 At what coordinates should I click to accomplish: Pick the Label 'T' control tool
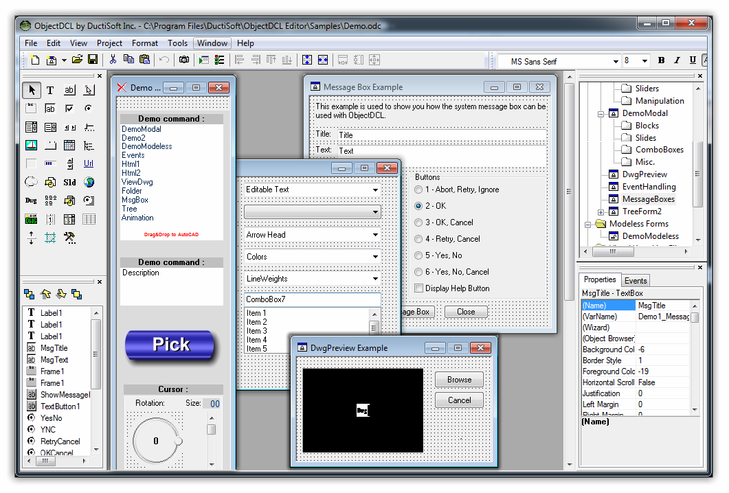tap(50, 90)
